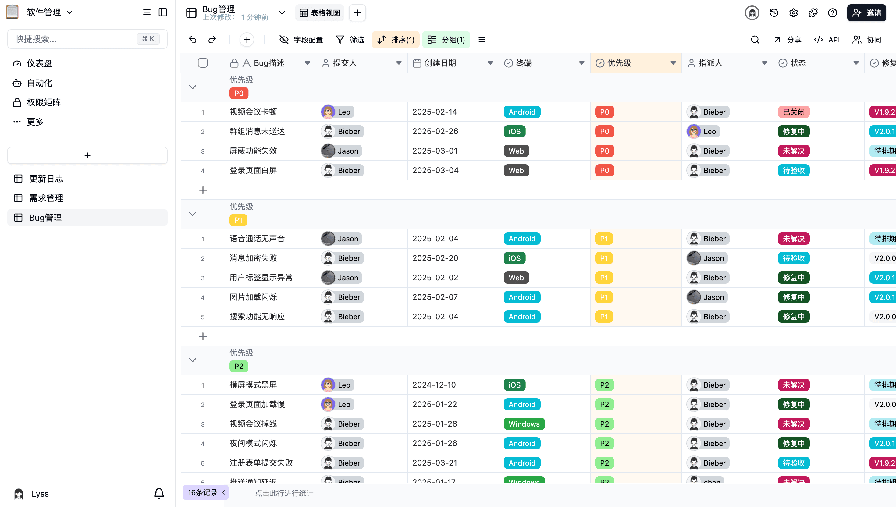The image size is (896, 507).
Task: Open the extensions puzzle icon
Action: [813, 12]
